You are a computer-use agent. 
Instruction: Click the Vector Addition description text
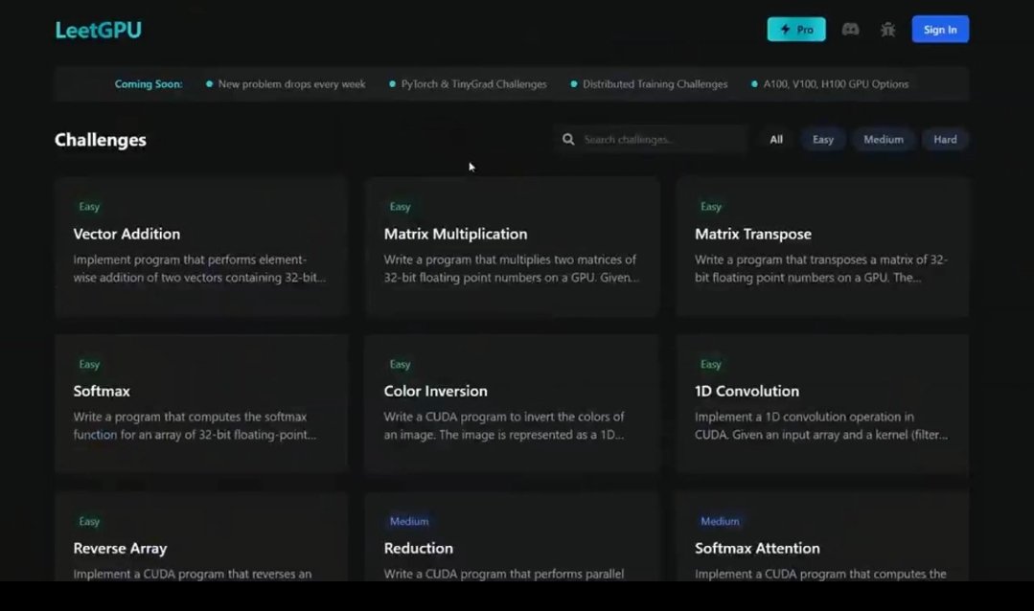pos(199,269)
